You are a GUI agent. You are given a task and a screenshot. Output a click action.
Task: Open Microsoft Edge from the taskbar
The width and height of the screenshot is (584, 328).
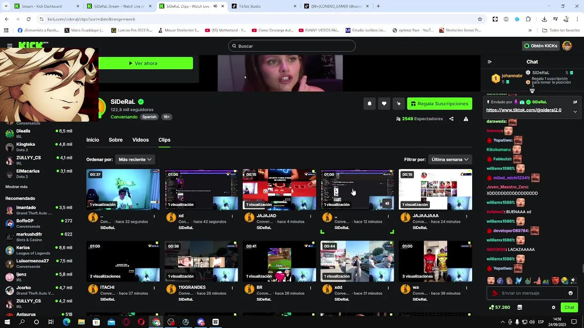(x=67, y=322)
